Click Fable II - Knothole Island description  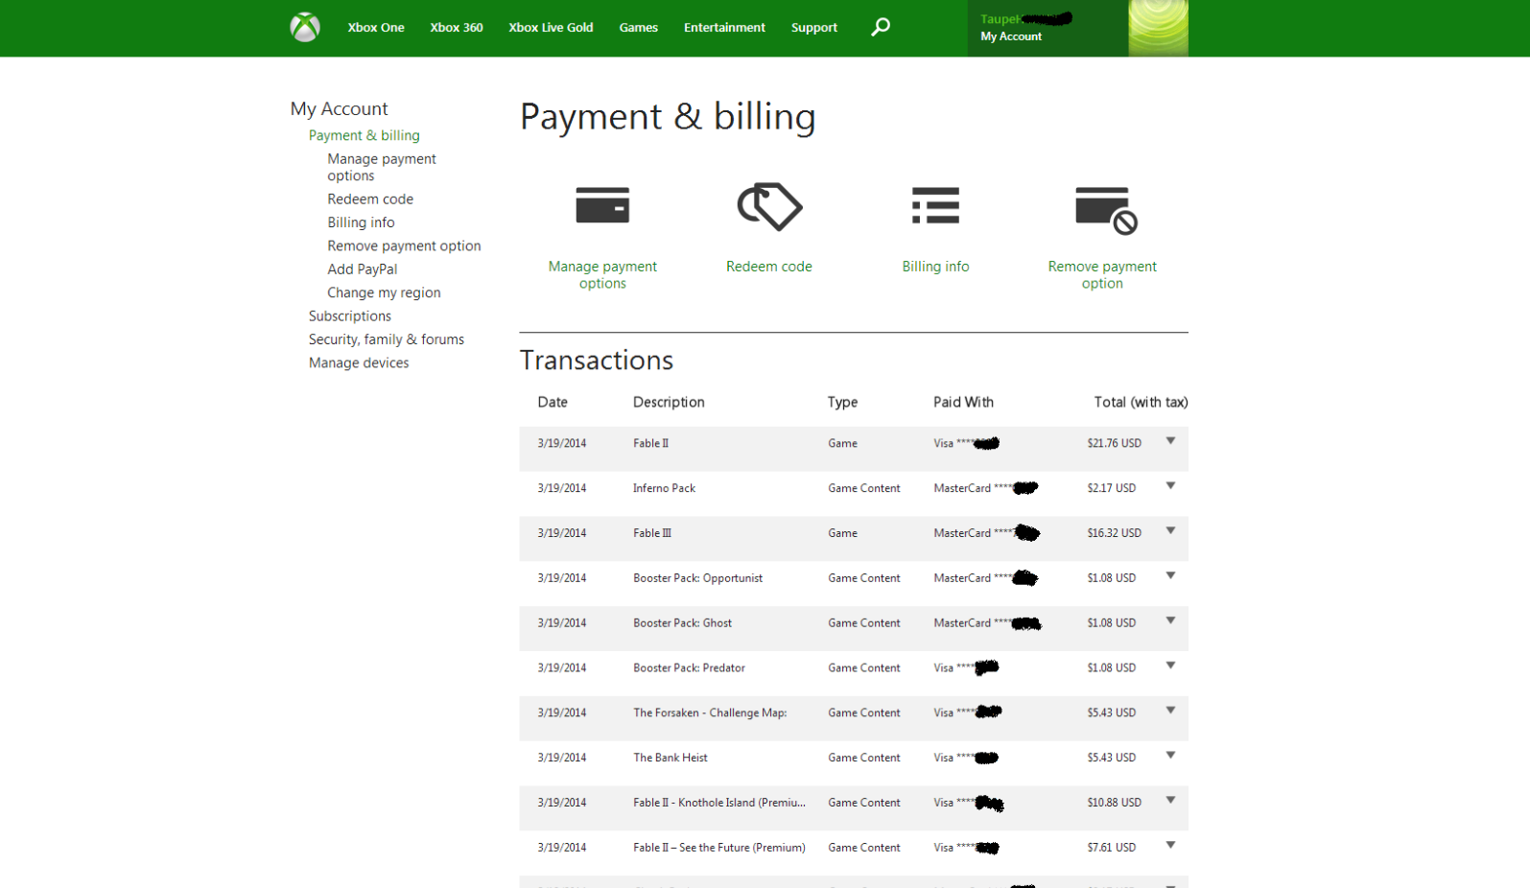point(719,804)
